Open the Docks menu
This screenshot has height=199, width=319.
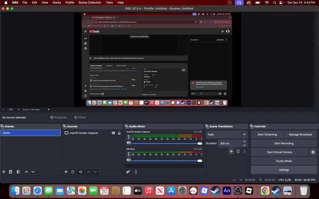[x=57, y=2]
